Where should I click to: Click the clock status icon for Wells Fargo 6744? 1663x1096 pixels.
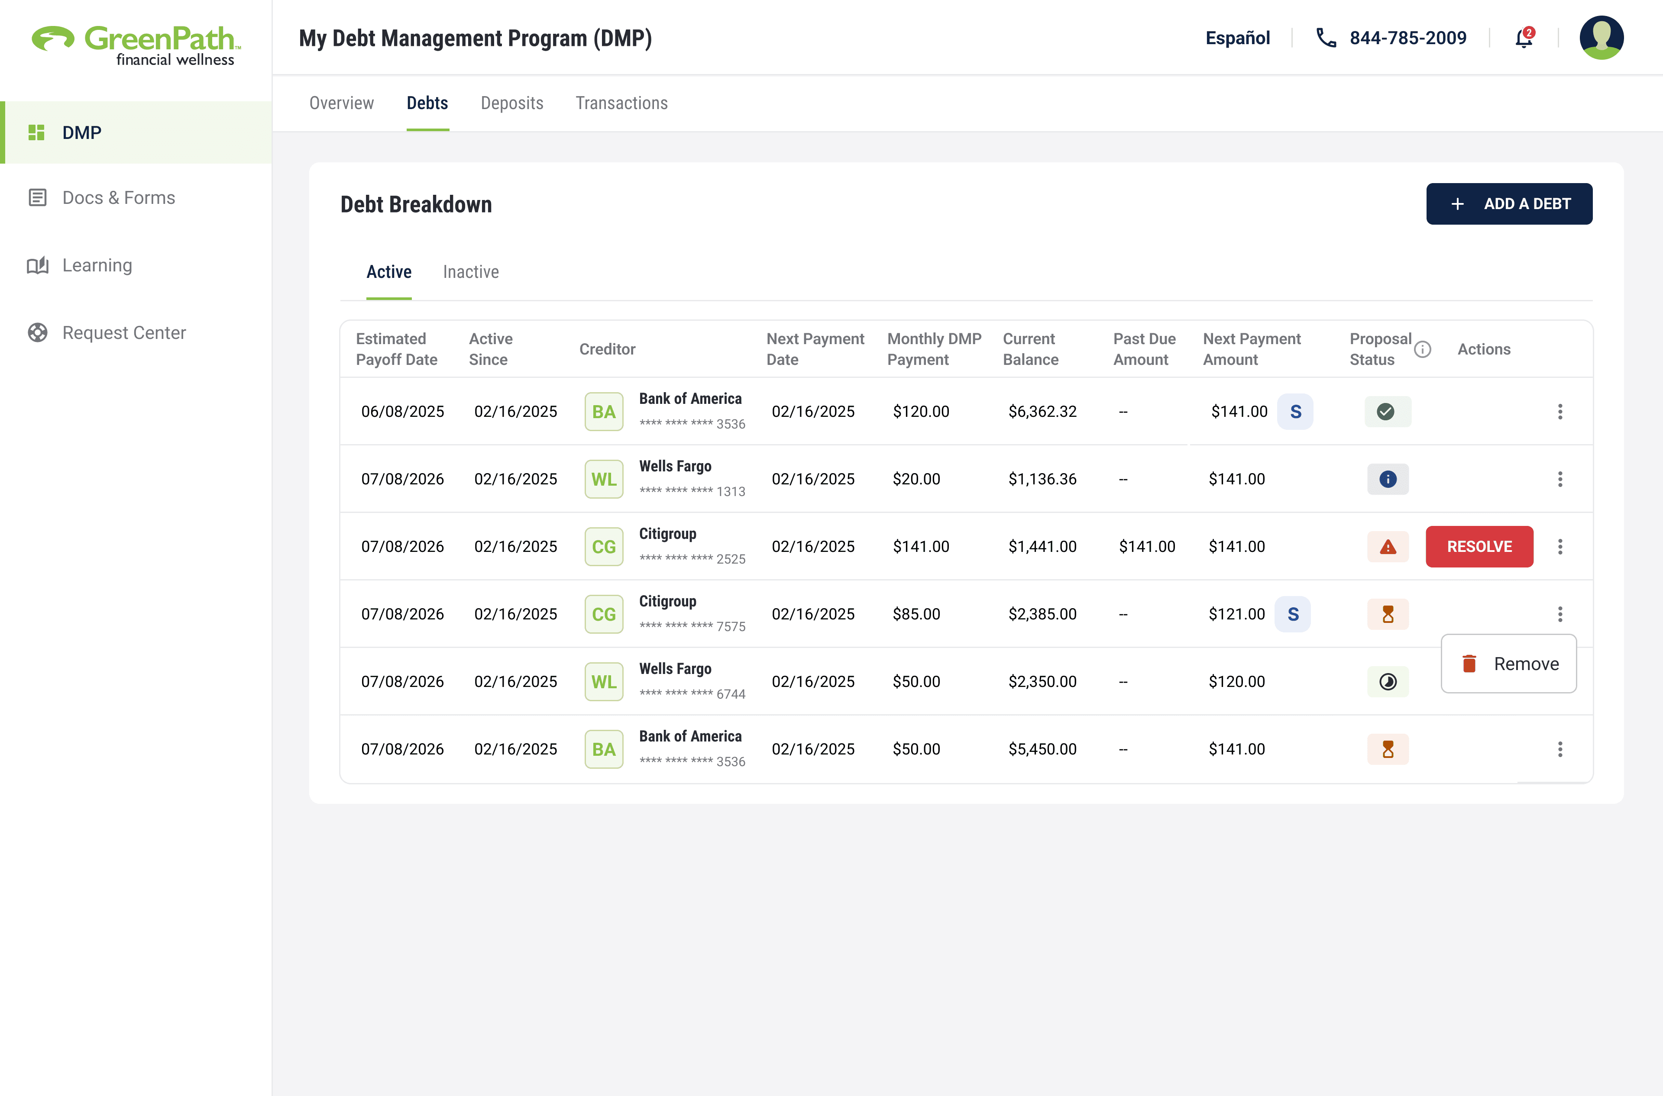pyautogui.click(x=1388, y=681)
